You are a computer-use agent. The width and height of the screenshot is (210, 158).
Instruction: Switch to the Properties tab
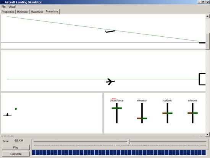8,12
